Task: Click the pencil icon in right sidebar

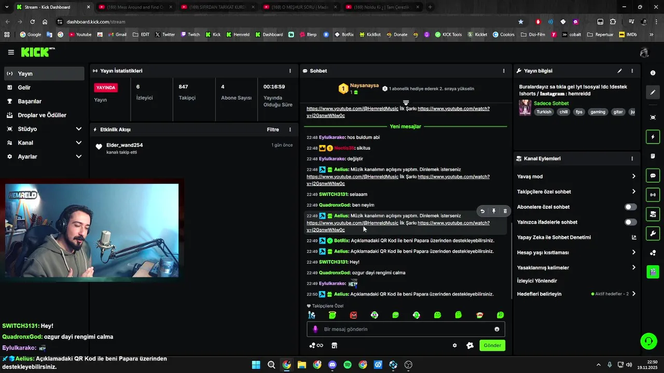Action: 653,92
